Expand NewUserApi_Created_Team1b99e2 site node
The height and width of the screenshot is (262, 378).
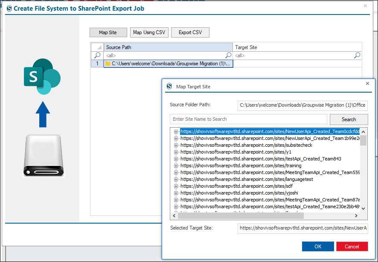pos(176,138)
